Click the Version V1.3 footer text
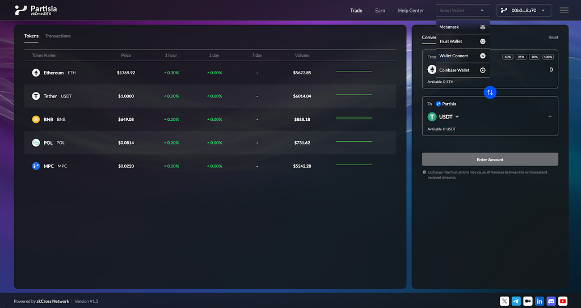581x308 pixels. (86, 301)
